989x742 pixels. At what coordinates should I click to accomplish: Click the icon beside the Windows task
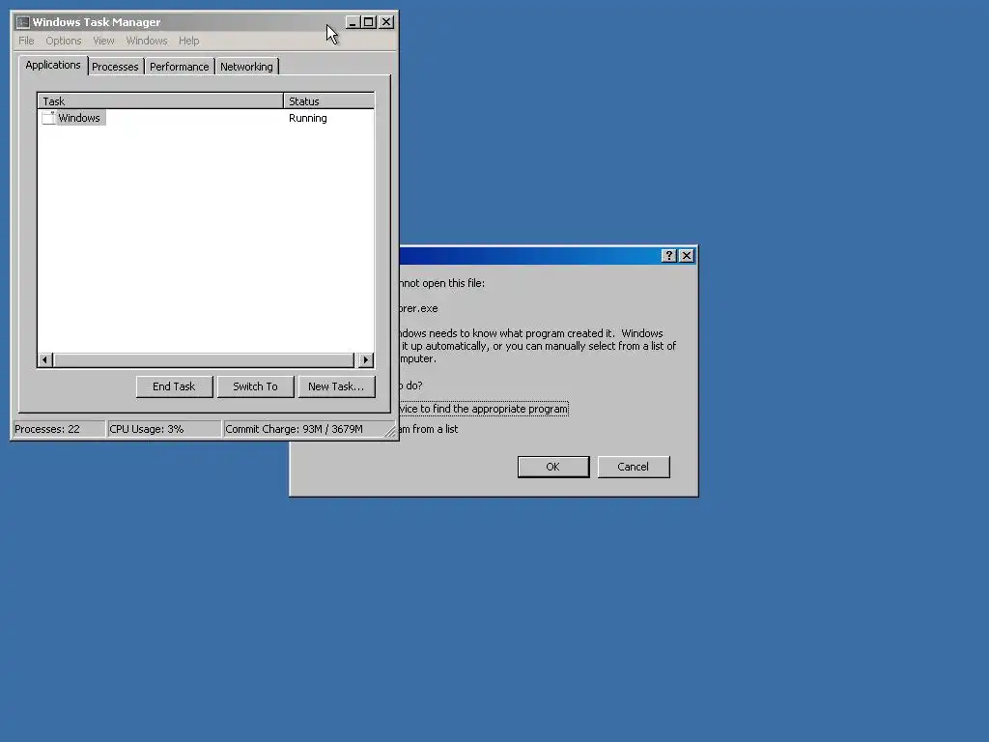pyautogui.click(x=48, y=118)
